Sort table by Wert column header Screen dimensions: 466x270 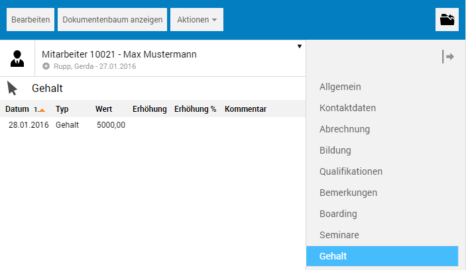pos(103,109)
